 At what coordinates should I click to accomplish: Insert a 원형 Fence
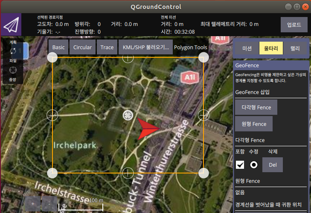254,124
